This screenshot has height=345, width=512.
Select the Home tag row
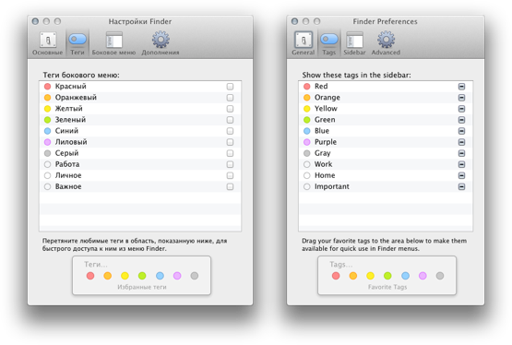[386, 175]
